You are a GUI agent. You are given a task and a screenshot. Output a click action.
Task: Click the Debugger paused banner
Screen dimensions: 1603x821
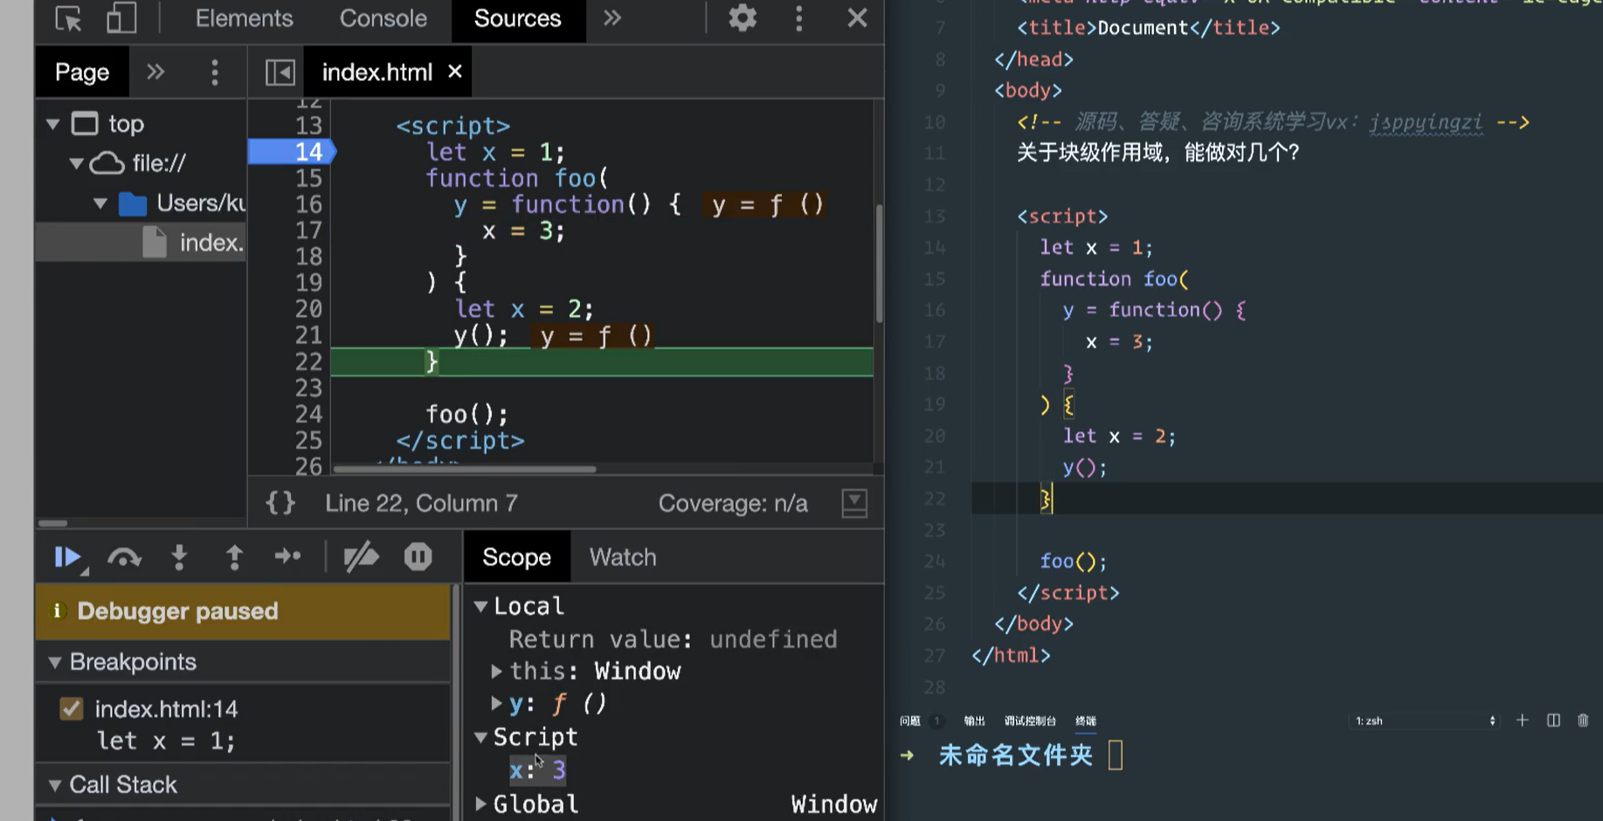[x=243, y=611]
